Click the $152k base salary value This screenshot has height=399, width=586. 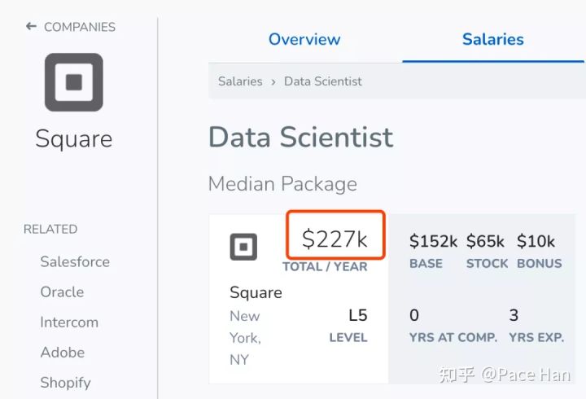[433, 241]
